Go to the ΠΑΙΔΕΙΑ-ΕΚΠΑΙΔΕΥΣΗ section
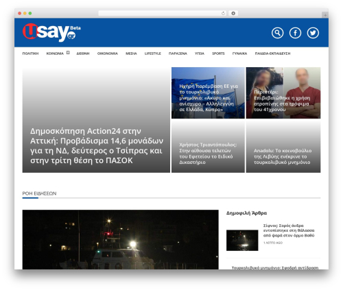Screen dimensions: 343x290 (x=272, y=53)
